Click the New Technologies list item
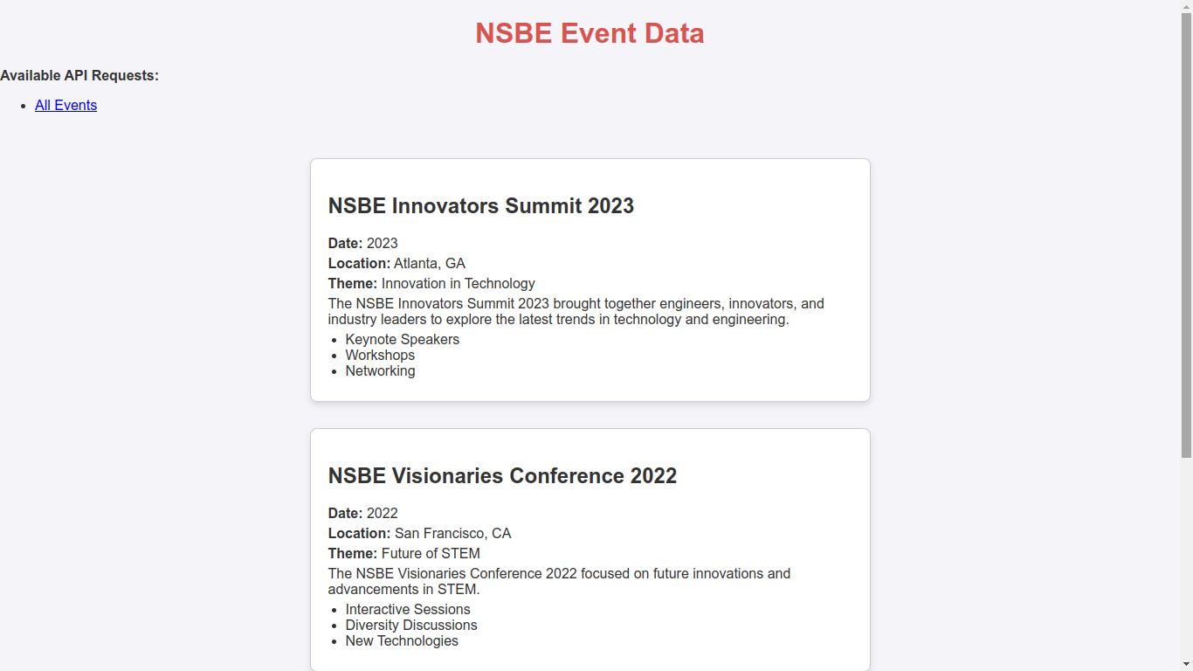 (402, 641)
